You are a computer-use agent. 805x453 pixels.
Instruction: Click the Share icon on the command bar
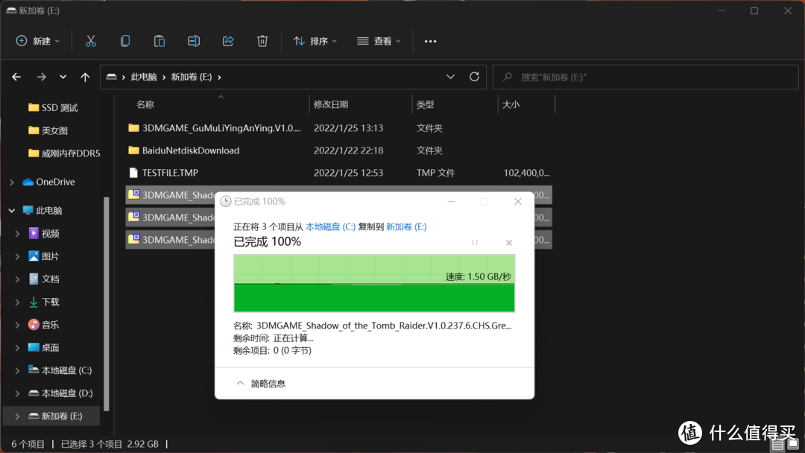point(228,41)
